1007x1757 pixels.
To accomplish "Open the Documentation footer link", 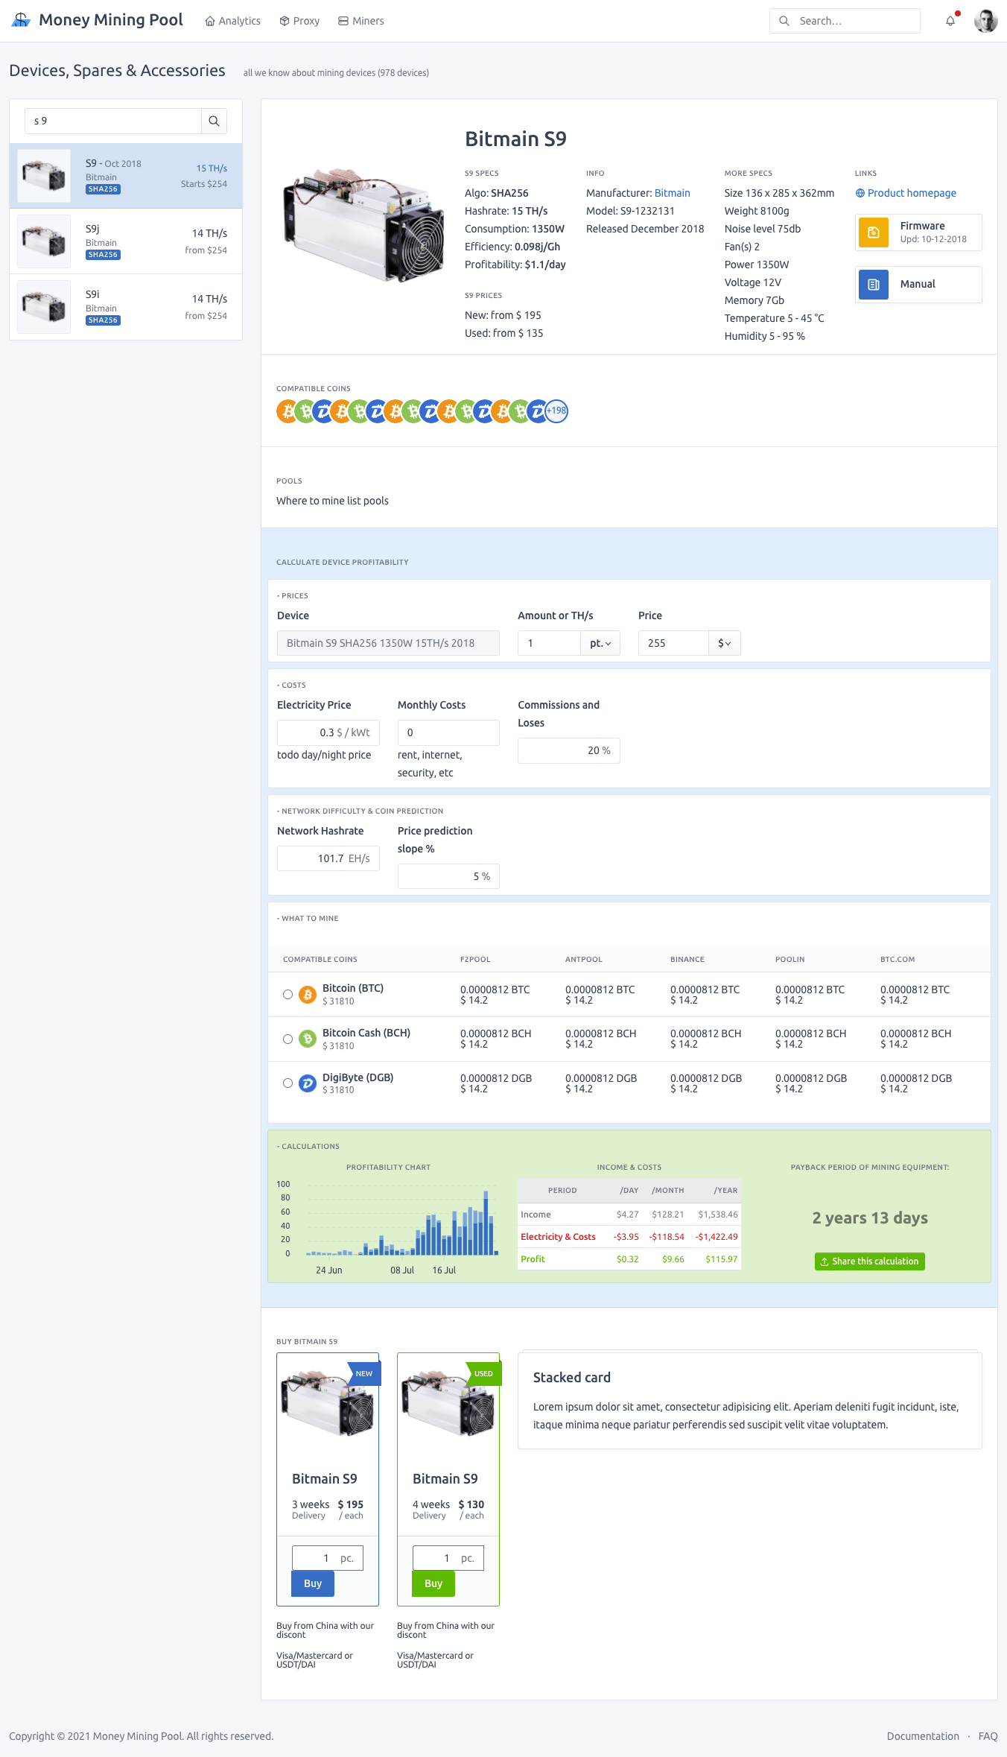I will click(x=923, y=1736).
